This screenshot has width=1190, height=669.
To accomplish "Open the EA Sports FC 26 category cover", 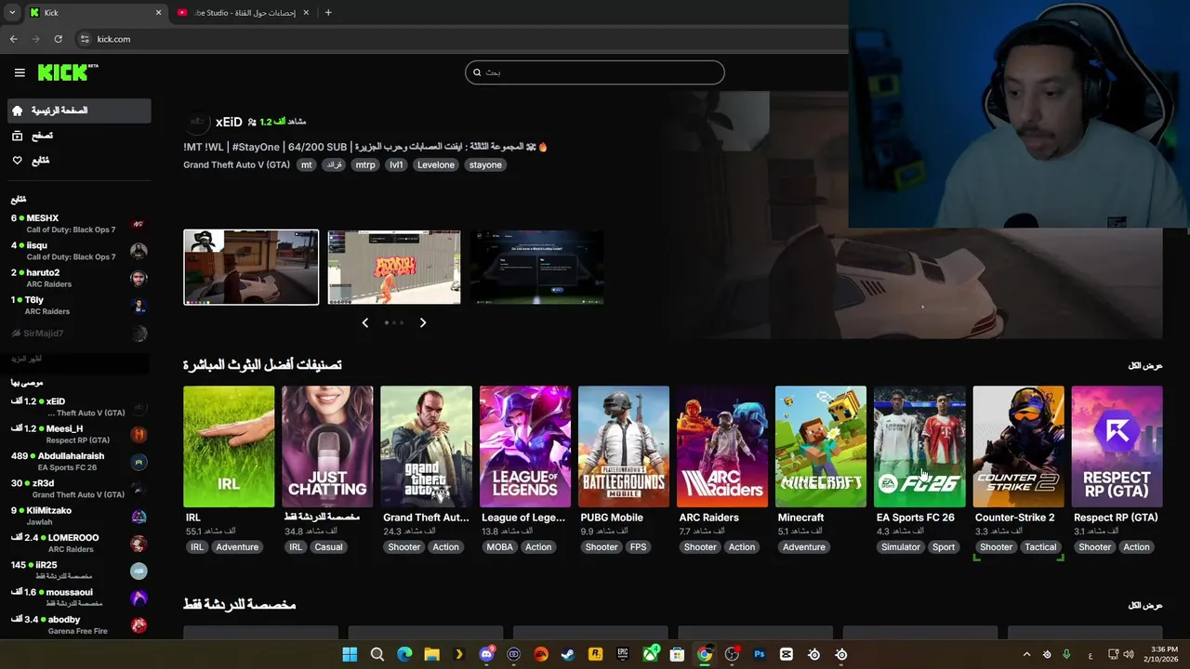I will coord(919,446).
